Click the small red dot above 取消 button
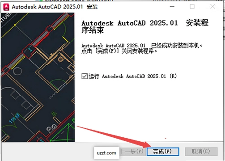This screenshot has width=225, height=161. (x=166, y=138)
